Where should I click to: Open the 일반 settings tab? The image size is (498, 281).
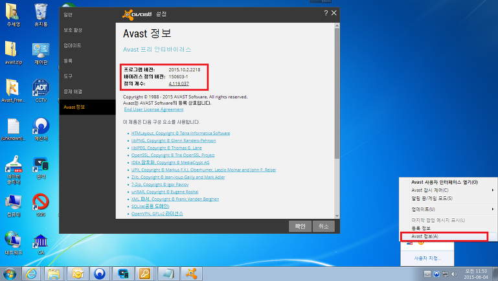tap(87, 15)
